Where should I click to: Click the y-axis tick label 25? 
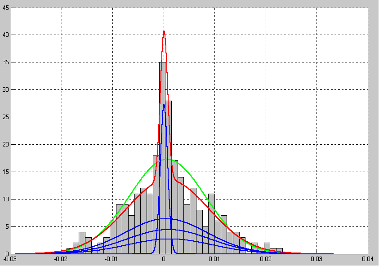click(x=5, y=117)
